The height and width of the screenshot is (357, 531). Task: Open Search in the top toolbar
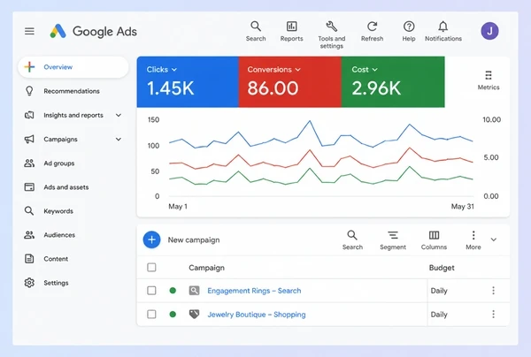pos(256,32)
